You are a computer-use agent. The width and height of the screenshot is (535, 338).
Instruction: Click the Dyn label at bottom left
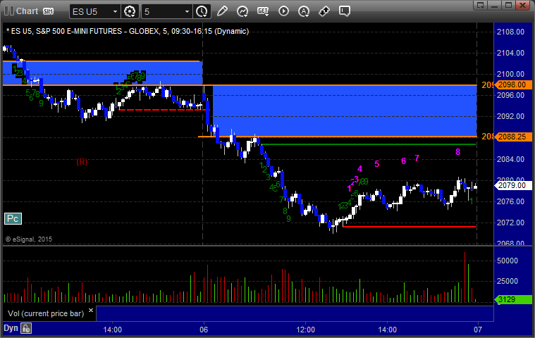click(11, 328)
